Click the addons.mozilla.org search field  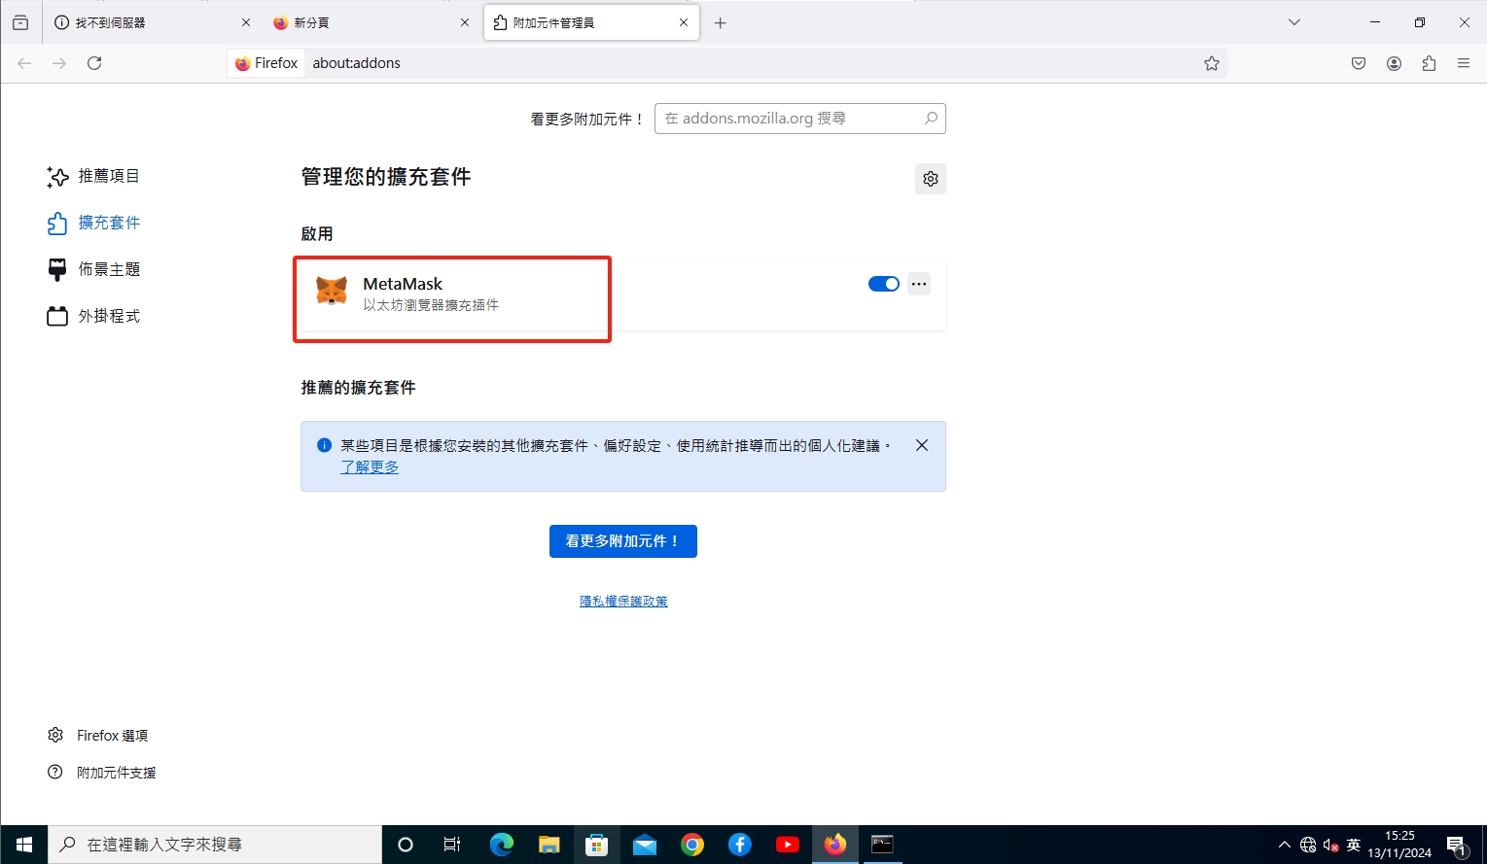[799, 119]
